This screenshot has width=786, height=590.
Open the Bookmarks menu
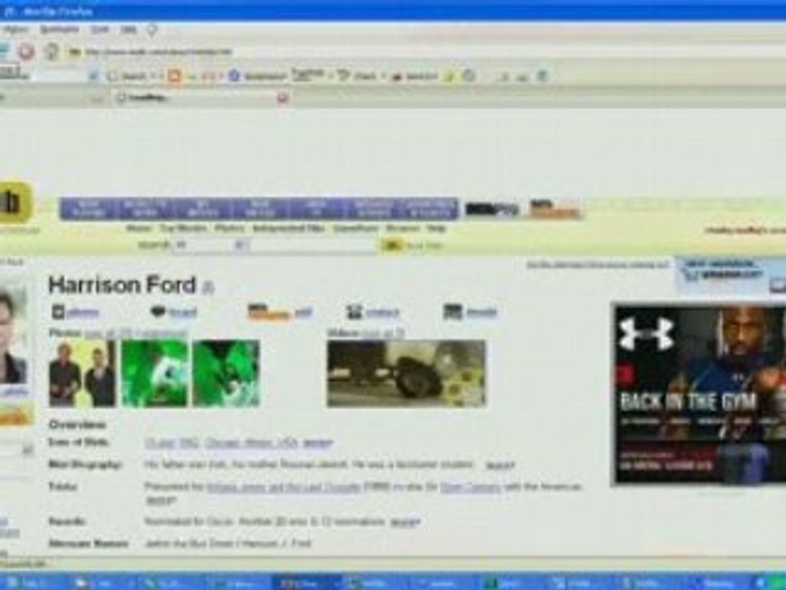click(x=59, y=29)
